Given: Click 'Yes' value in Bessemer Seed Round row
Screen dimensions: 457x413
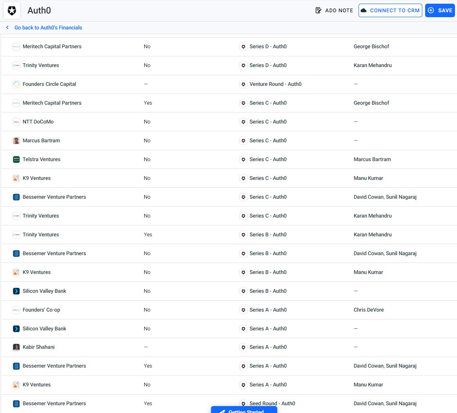Looking at the screenshot, I should 148,404.
